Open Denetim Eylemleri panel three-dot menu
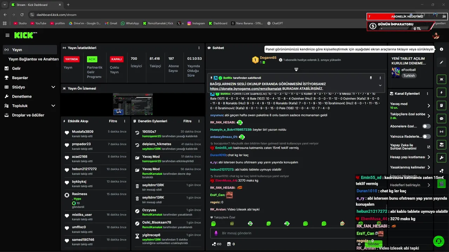449x252 pixels. 199,121
